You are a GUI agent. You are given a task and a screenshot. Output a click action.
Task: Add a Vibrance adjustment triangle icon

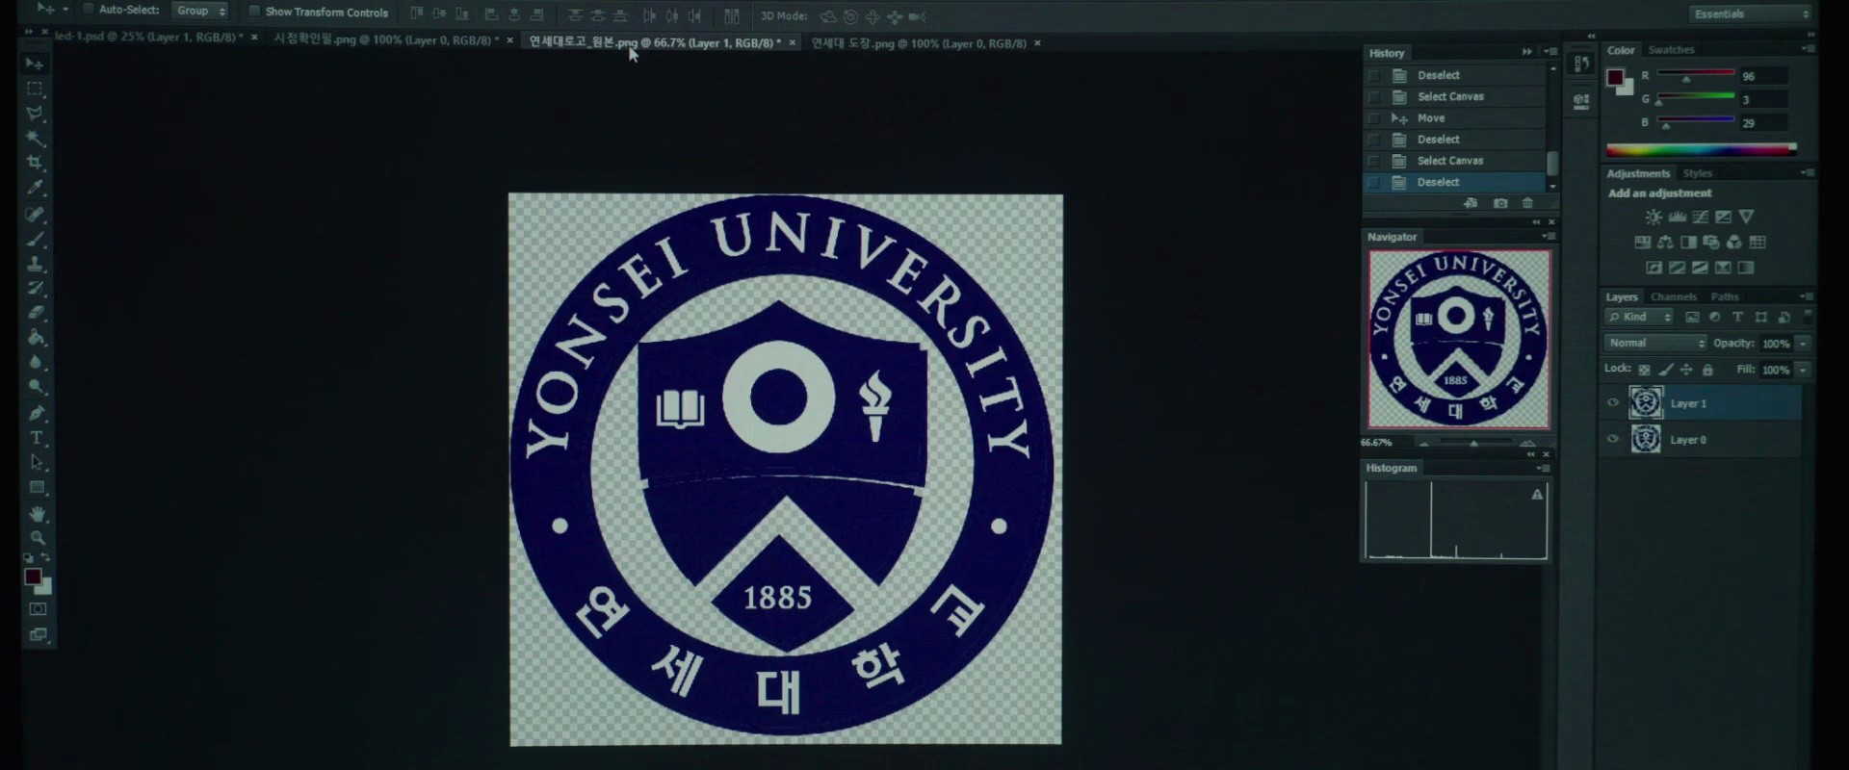pos(1747,218)
